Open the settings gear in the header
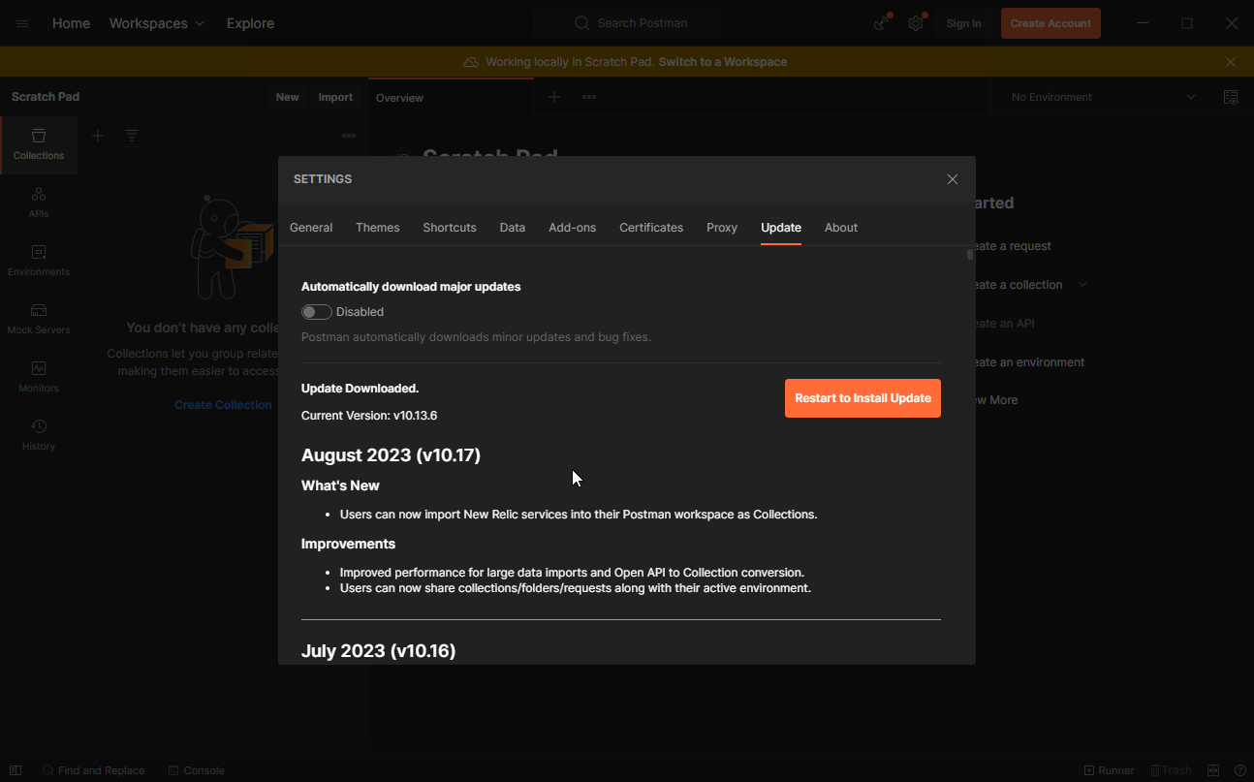 click(x=915, y=22)
